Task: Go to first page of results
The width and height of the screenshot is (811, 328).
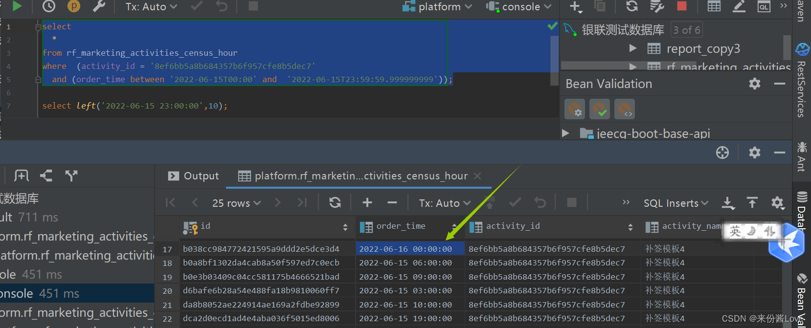Action: coord(170,202)
